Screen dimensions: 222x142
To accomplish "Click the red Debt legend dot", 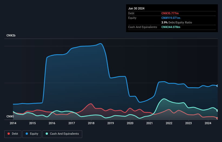I will pyautogui.click(x=9, y=134).
